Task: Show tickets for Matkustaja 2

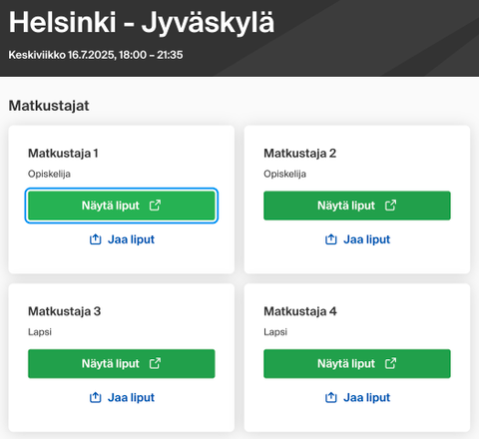Action: [357, 206]
